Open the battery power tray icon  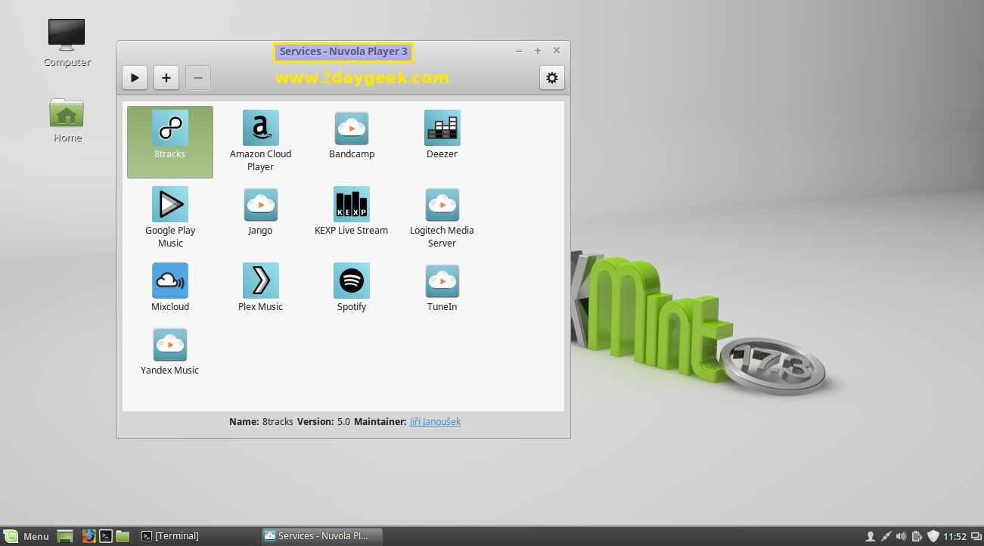point(917,536)
